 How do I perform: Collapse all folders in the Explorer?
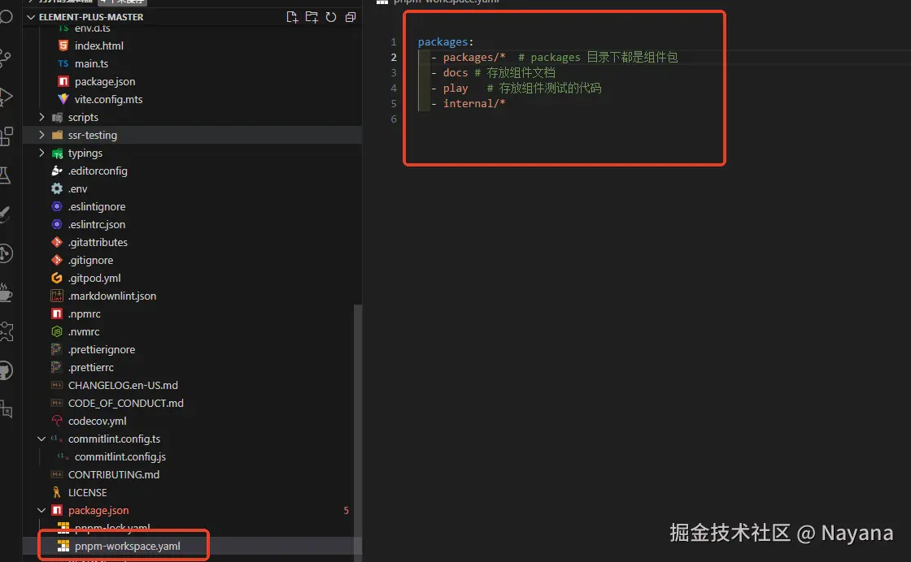[350, 16]
